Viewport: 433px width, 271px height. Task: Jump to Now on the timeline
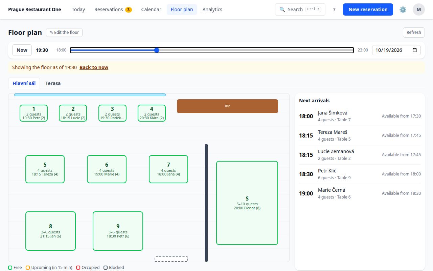[x=22, y=50]
